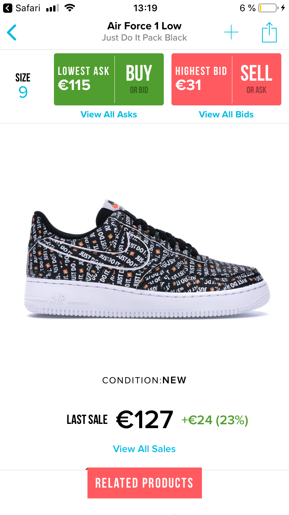Tap the red SELL or Ask button

(257, 79)
